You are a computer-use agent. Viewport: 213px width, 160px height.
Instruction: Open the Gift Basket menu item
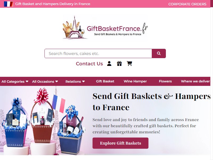click(105, 81)
